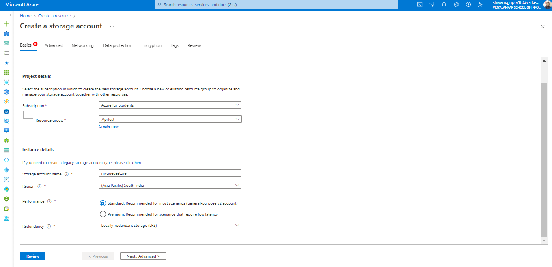The height and width of the screenshot is (267, 552).
Task: Open Azure Cloud Shell from the top bar
Action: pyautogui.click(x=420, y=4)
